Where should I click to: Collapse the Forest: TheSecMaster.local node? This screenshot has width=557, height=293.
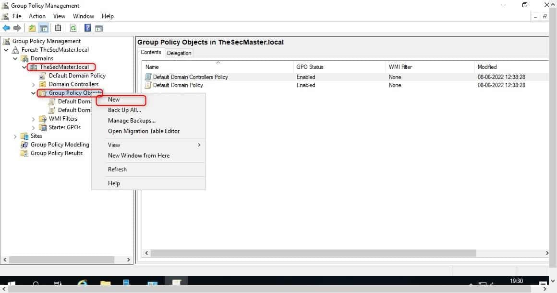coord(6,50)
